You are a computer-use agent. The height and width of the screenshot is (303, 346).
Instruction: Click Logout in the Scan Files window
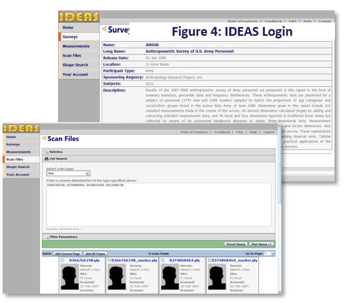tap(269, 132)
